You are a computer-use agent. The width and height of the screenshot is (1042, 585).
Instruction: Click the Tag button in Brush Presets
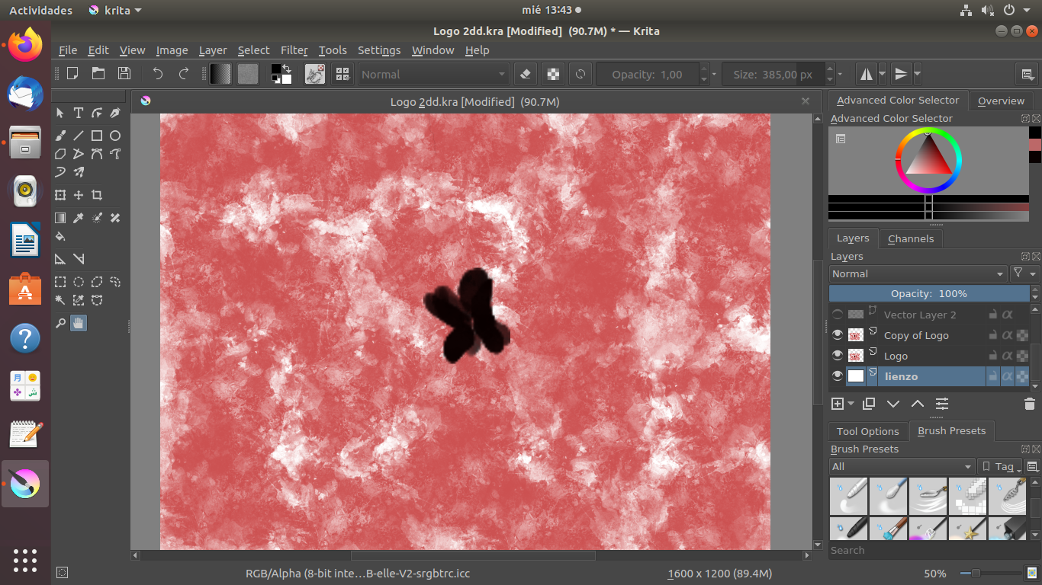point(999,466)
